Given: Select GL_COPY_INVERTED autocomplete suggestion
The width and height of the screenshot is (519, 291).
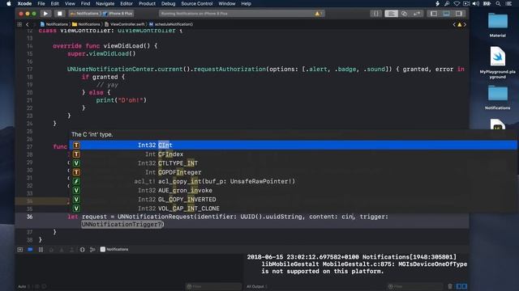Looking at the screenshot, I should [x=293, y=200].
